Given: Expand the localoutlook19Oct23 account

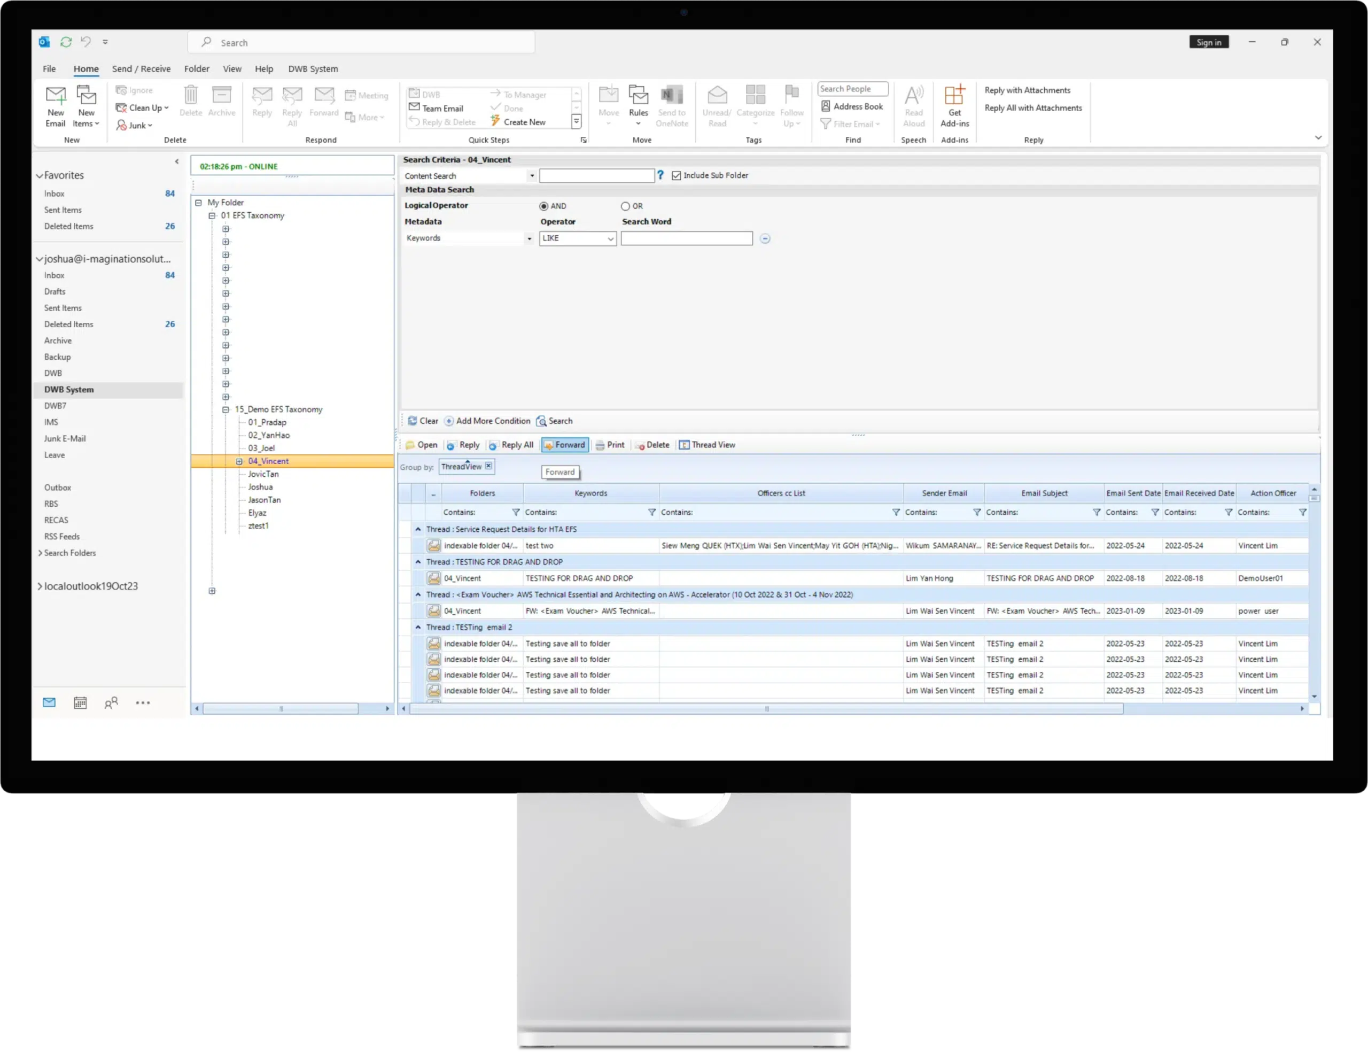Looking at the screenshot, I should pyautogui.click(x=40, y=587).
